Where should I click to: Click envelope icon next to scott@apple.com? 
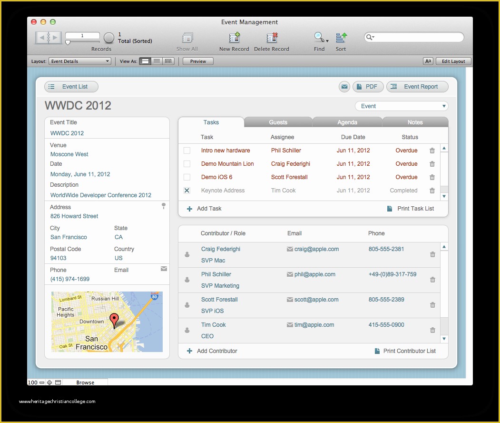coord(290,300)
